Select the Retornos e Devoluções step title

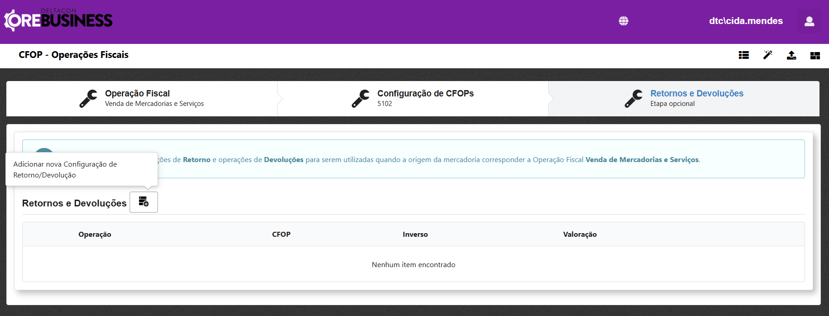pos(696,93)
